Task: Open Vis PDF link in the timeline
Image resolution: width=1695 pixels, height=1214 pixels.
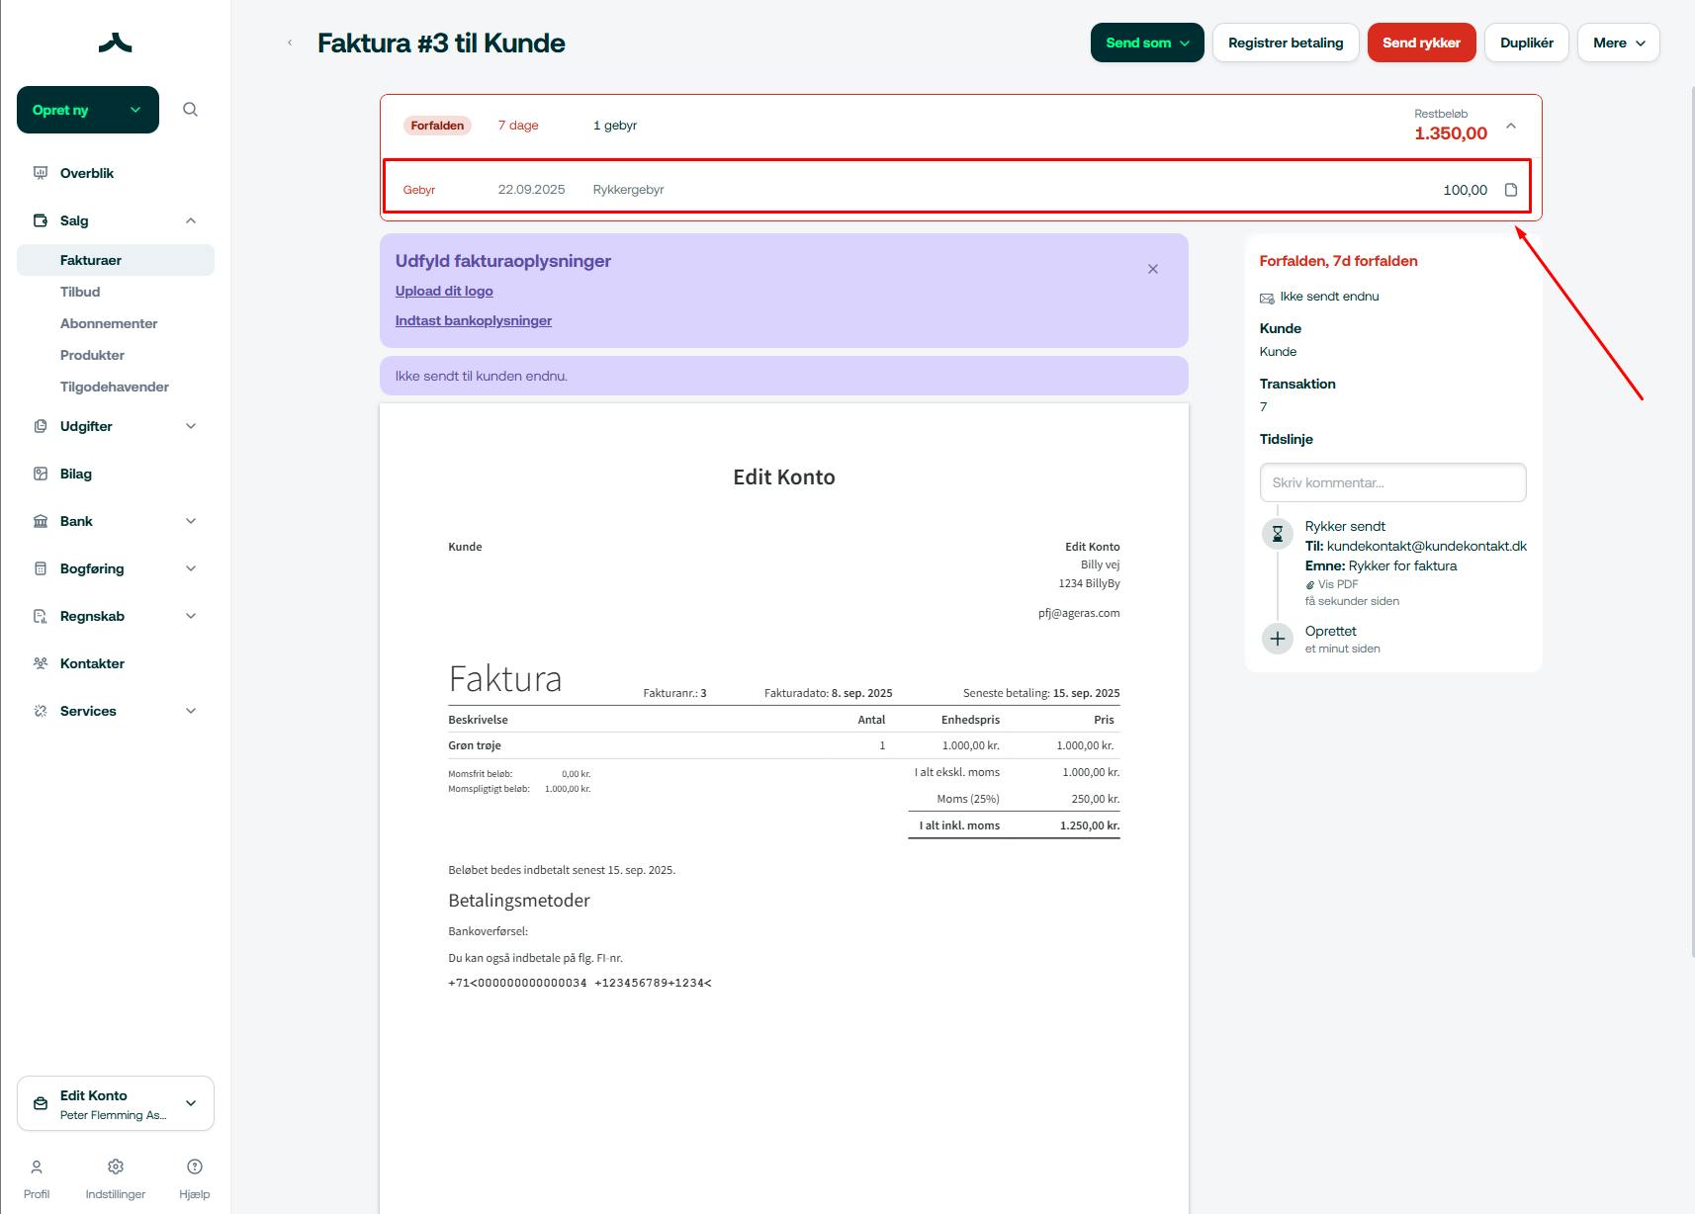Action: tap(1337, 584)
